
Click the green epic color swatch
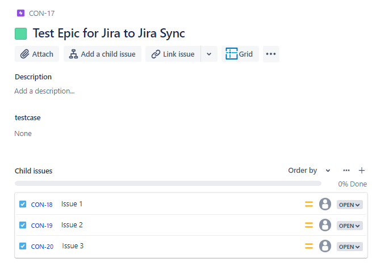click(21, 33)
